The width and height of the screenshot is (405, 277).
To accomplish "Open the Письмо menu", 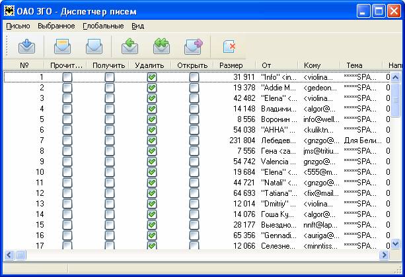I will click(18, 26).
